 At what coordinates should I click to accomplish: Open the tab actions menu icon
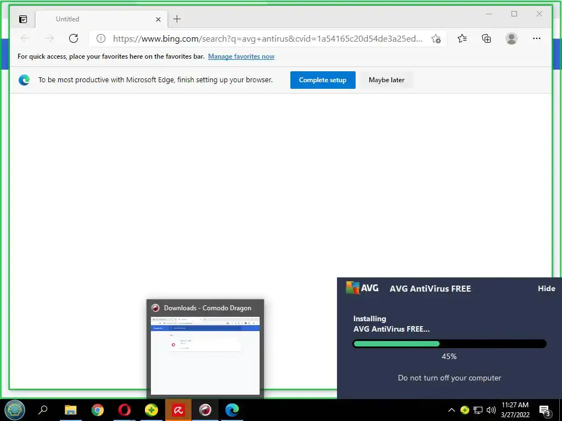(23, 19)
